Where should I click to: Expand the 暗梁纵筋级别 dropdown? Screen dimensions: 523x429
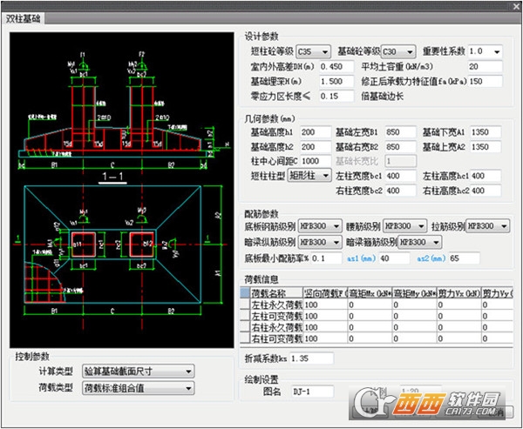pyautogui.click(x=320, y=242)
